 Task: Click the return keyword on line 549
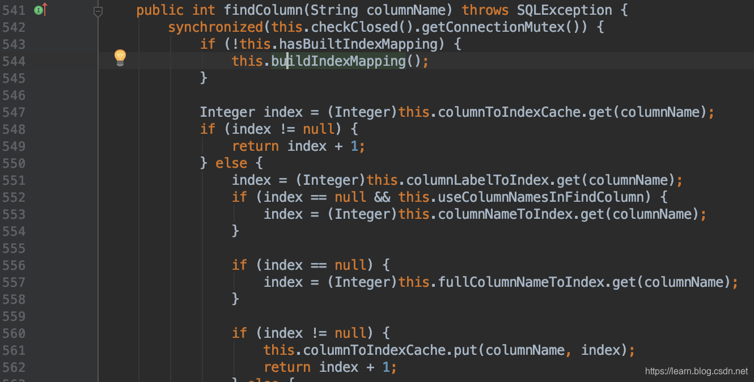tap(255, 146)
